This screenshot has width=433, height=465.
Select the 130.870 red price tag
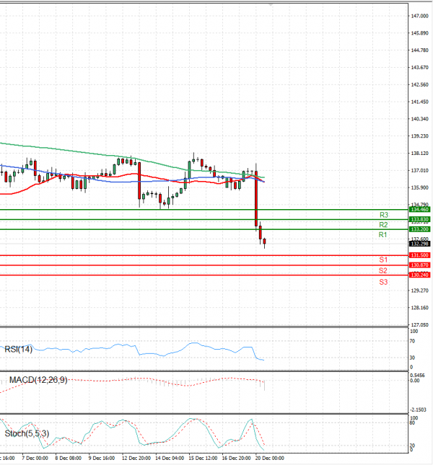[x=419, y=265]
